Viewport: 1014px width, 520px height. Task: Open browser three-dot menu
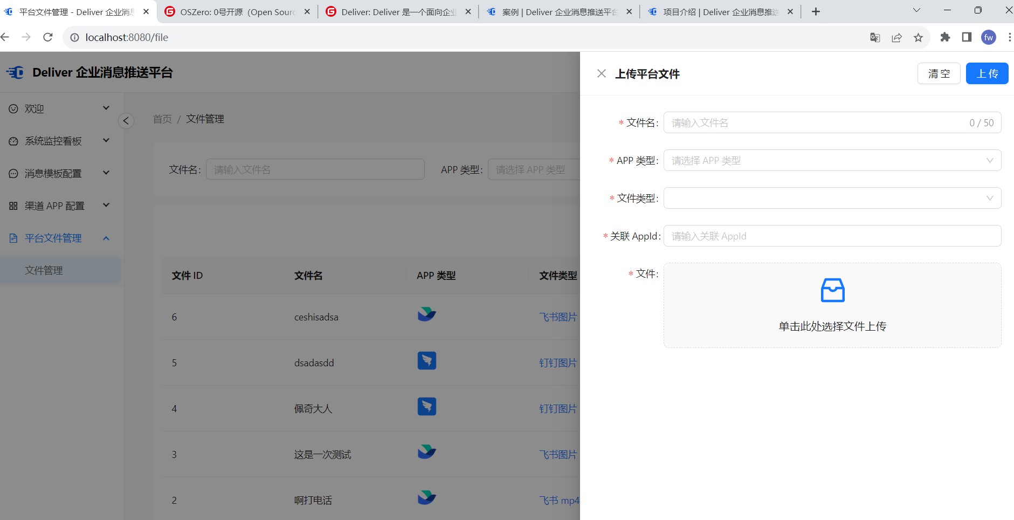(x=1009, y=37)
